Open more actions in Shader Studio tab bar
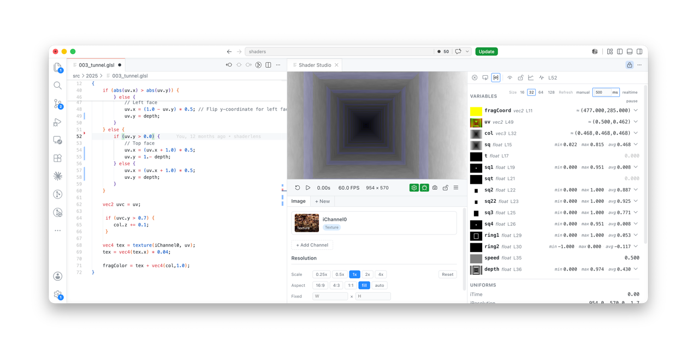This screenshot has width=699, height=349. [x=639, y=65]
